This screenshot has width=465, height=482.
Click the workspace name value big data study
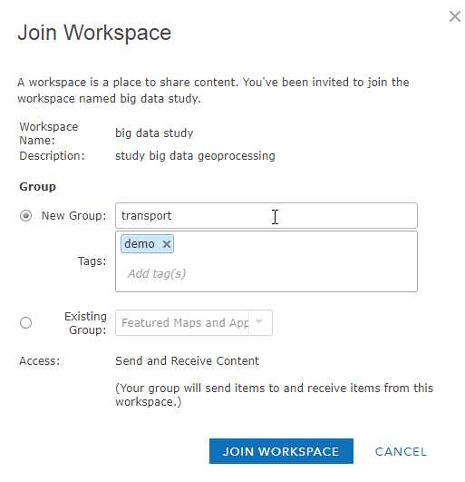(x=154, y=133)
